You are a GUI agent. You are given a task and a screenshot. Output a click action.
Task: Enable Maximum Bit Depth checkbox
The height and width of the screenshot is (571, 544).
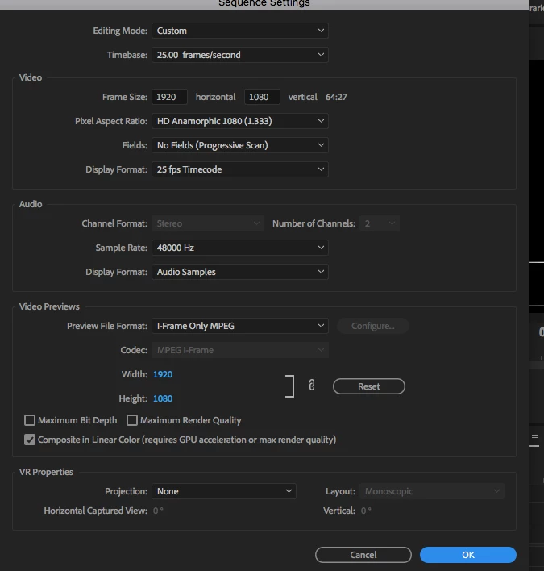[30, 420]
